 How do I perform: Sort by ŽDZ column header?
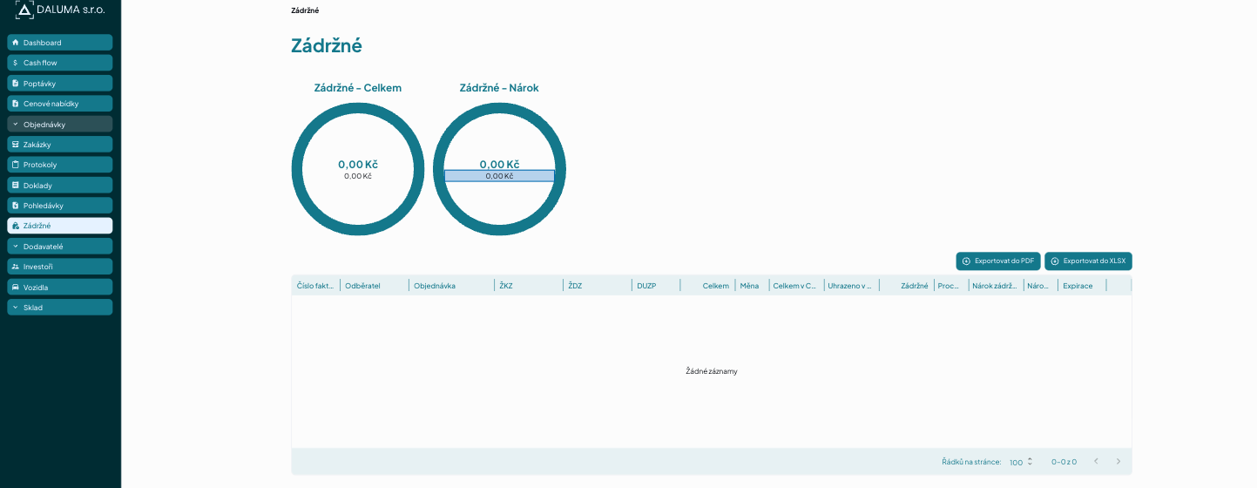(598, 286)
